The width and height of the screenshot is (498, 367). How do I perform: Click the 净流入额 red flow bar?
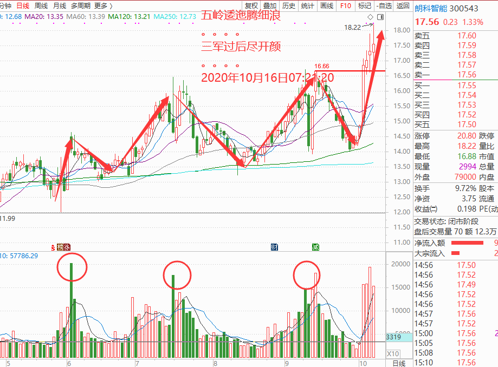[x=467, y=243]
